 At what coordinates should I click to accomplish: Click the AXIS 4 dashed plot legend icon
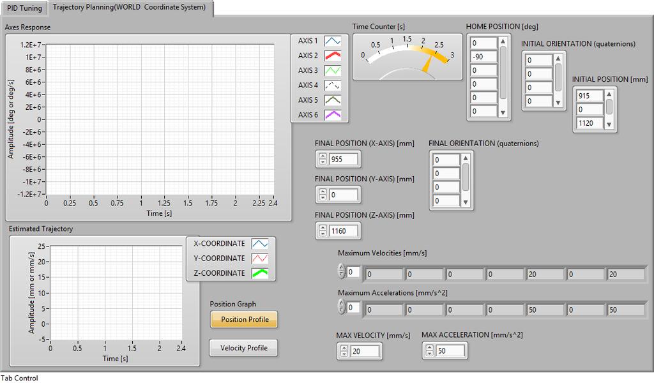click(x=332, y=85)
